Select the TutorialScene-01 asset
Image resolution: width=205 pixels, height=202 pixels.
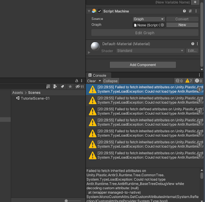(35, 98)
